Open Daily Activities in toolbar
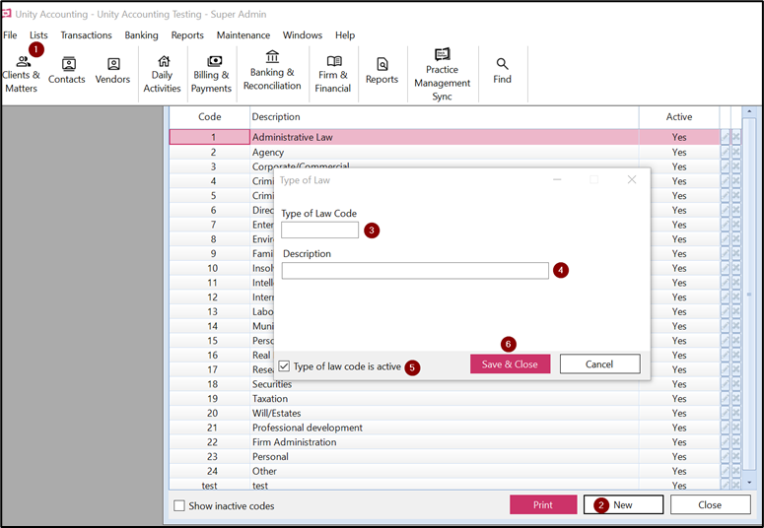Screen dimensions: 764x528 coord(162,74)
